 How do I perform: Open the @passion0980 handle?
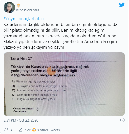tap(28, 10)
